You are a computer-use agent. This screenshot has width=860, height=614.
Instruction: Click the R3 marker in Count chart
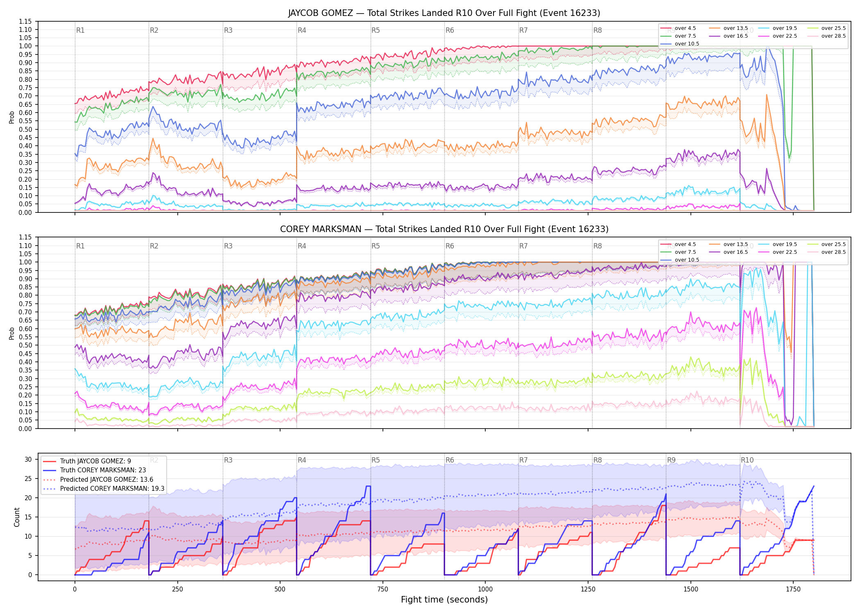click(228, 460)
